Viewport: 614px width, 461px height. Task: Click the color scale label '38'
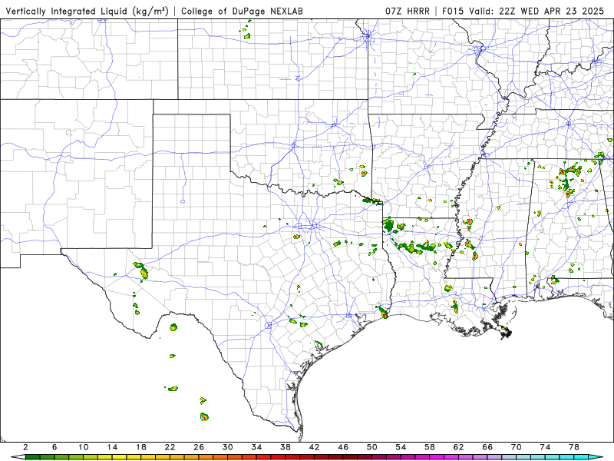click(286, 447)
